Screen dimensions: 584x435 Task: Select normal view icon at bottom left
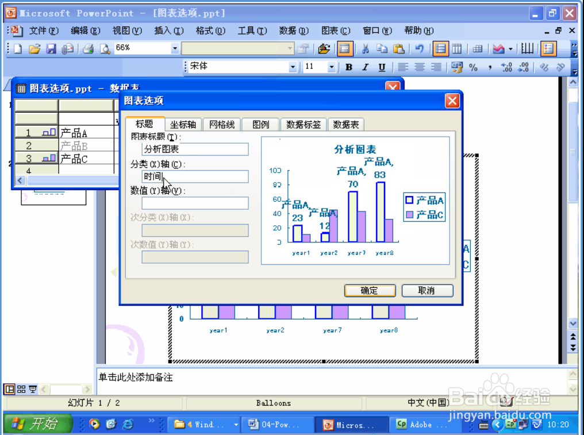[x=9, y=389]
